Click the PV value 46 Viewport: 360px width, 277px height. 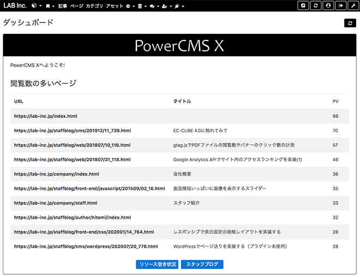pos(335,160)
